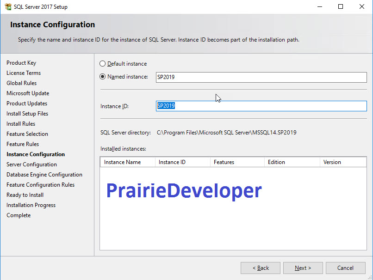Open the License Terms step
The height and width of the screenshot is (280, 373).
point(24,73)
